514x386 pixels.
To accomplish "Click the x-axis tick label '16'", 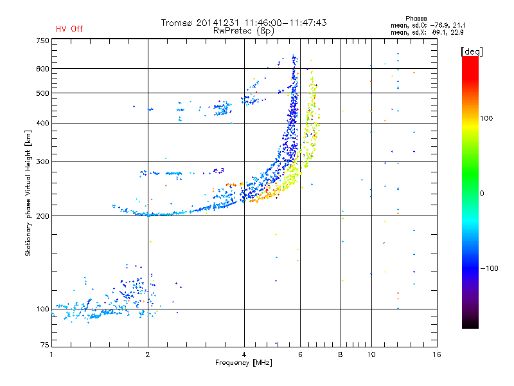I will click(x=437, y=354).
